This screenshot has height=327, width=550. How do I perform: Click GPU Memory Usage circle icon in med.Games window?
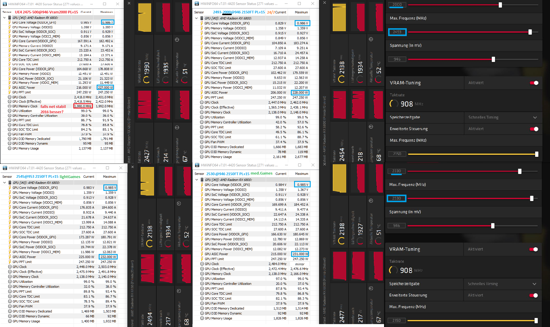pyautogui.click(x=202, y=318)
